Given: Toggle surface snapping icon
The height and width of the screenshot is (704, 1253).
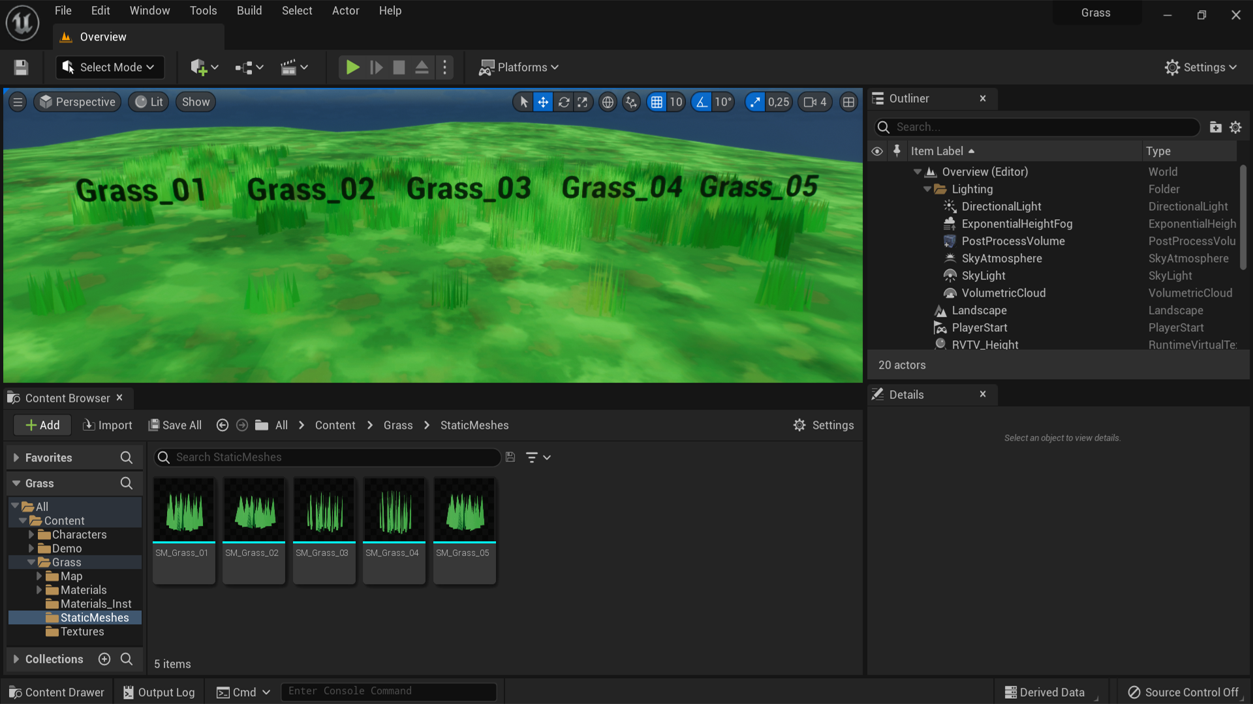Looking at the screenshot, I should pos(631,102).
